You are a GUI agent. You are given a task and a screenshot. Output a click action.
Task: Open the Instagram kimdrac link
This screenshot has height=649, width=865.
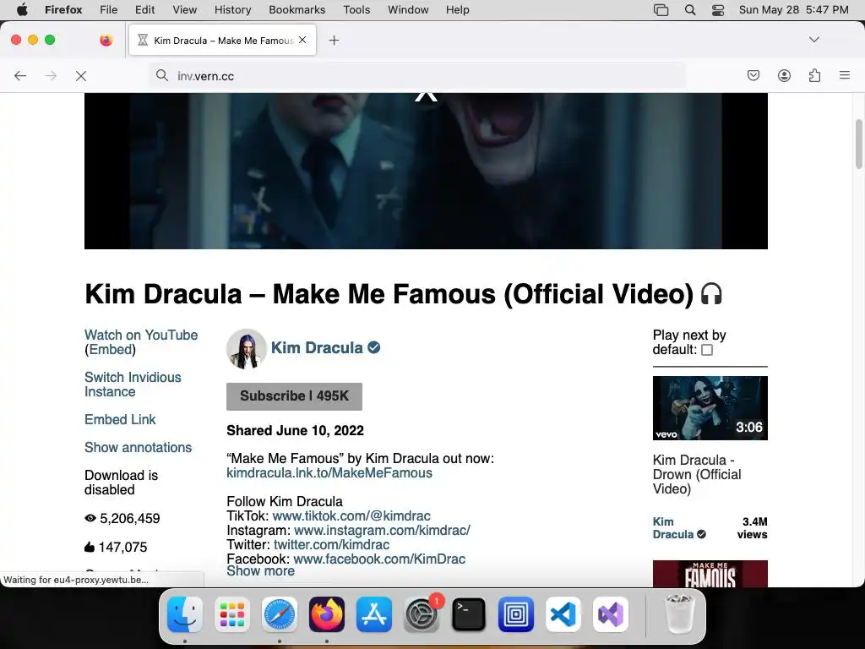point(382,531)
